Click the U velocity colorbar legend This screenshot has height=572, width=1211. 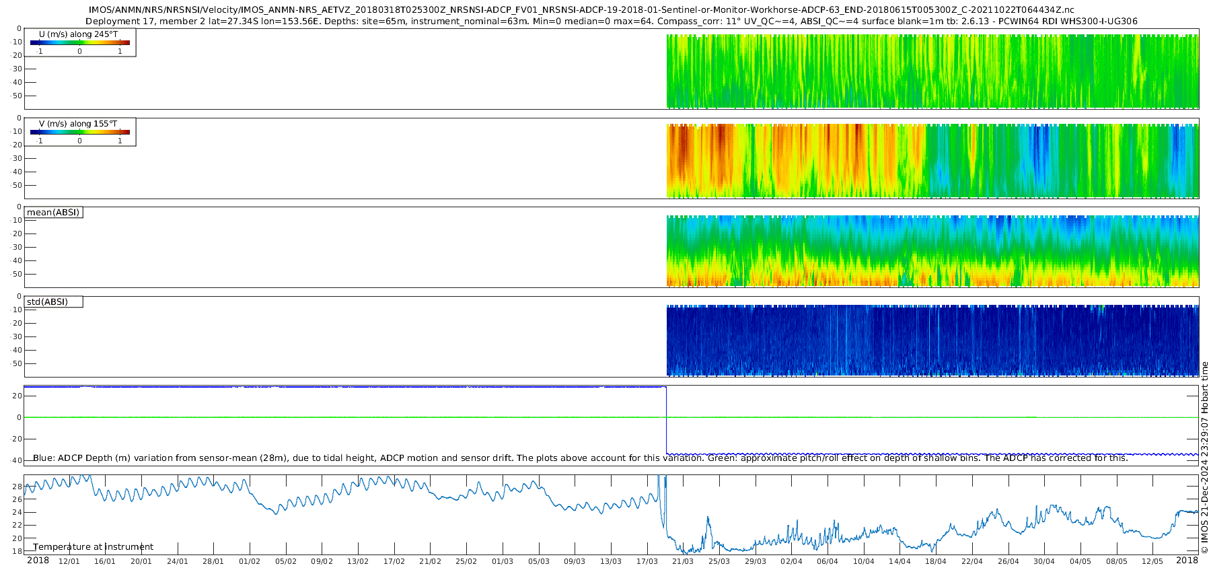click(80, 42)
